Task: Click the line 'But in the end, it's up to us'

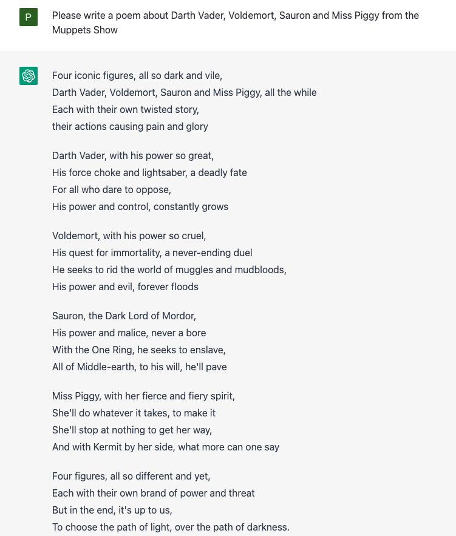Action: [x=112, y=511]
